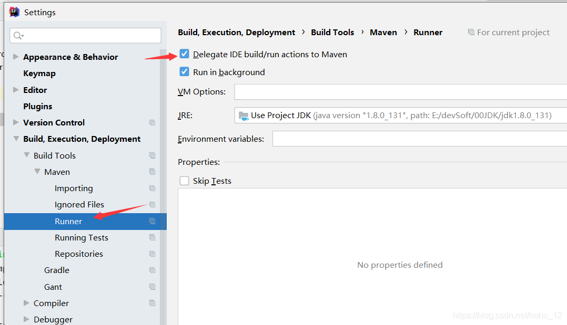
Task: Click the Debugger label in tree
Action: pyautogui.click(x=53, y=320)
